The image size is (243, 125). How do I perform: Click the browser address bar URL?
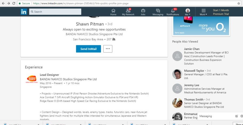[80, 3]
